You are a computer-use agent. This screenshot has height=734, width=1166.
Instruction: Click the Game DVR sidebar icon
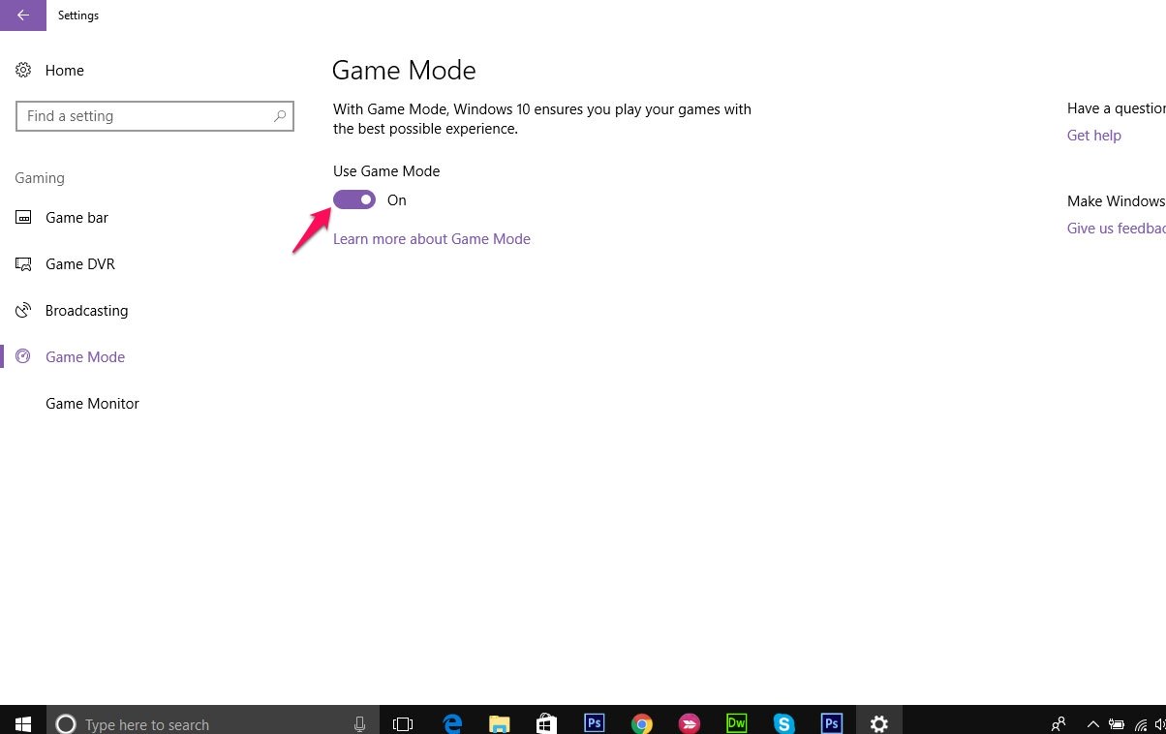pos(23,264)
